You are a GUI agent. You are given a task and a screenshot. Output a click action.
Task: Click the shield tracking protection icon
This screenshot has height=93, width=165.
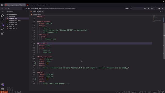pyautogui.click(x=23, y=8)
